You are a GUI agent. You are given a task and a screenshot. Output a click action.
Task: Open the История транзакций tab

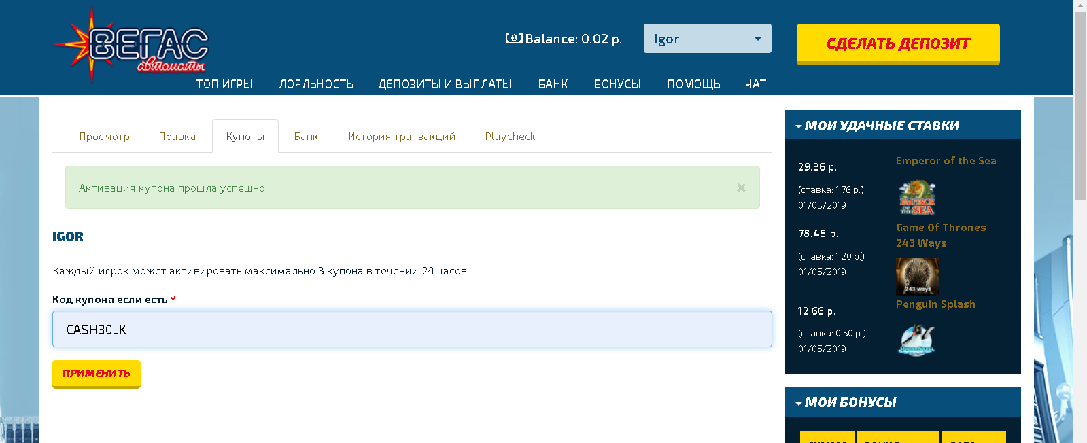[402, 137]
